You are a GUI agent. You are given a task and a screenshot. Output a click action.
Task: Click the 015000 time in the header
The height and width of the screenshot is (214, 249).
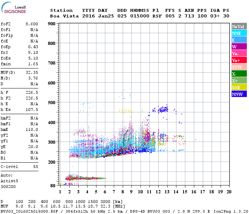pyautogui.click(x=140, y=16)
